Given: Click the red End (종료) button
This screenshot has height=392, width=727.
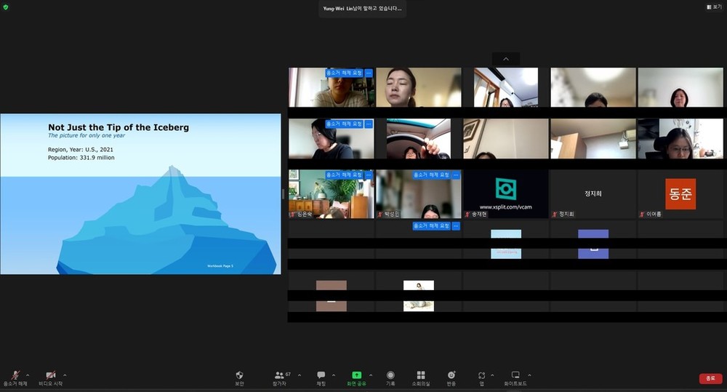Looking at the screenshot, I should tap(710, 379).
